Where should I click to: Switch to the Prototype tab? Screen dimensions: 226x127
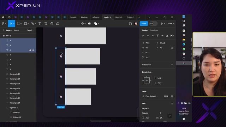154,30
